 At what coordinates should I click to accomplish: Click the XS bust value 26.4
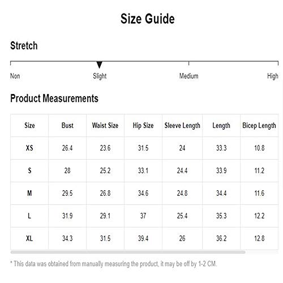coord(67,148)
